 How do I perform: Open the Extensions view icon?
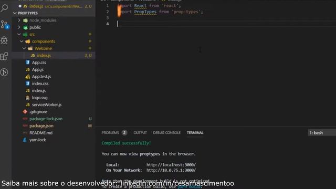(x=4, y=56)
